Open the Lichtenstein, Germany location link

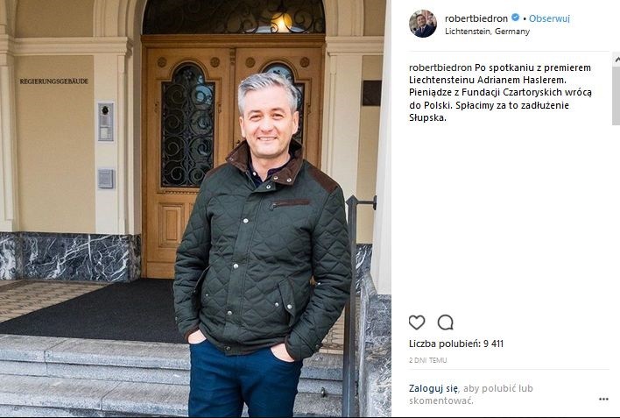[487, 32]
